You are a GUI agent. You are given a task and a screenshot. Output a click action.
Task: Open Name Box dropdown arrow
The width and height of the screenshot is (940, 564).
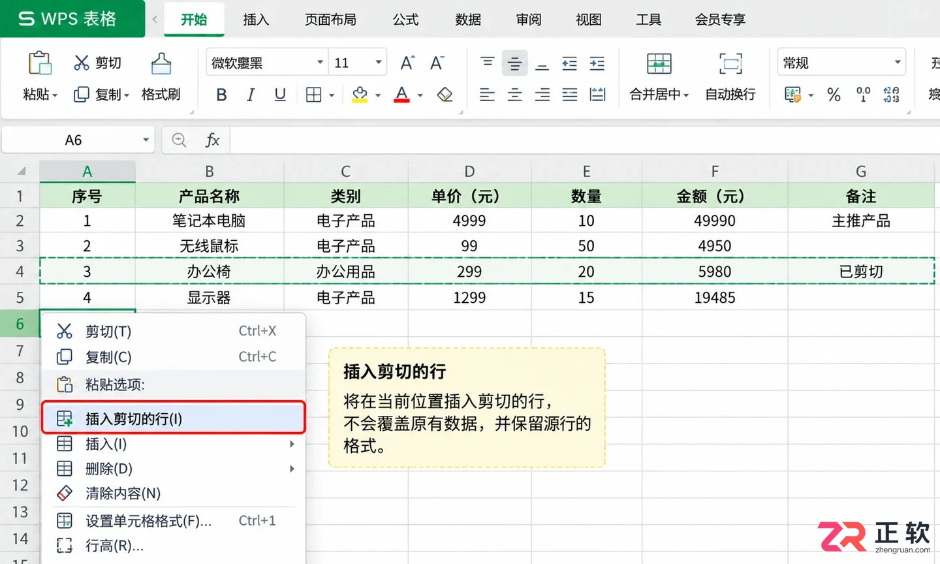click(x=146, y=140)
